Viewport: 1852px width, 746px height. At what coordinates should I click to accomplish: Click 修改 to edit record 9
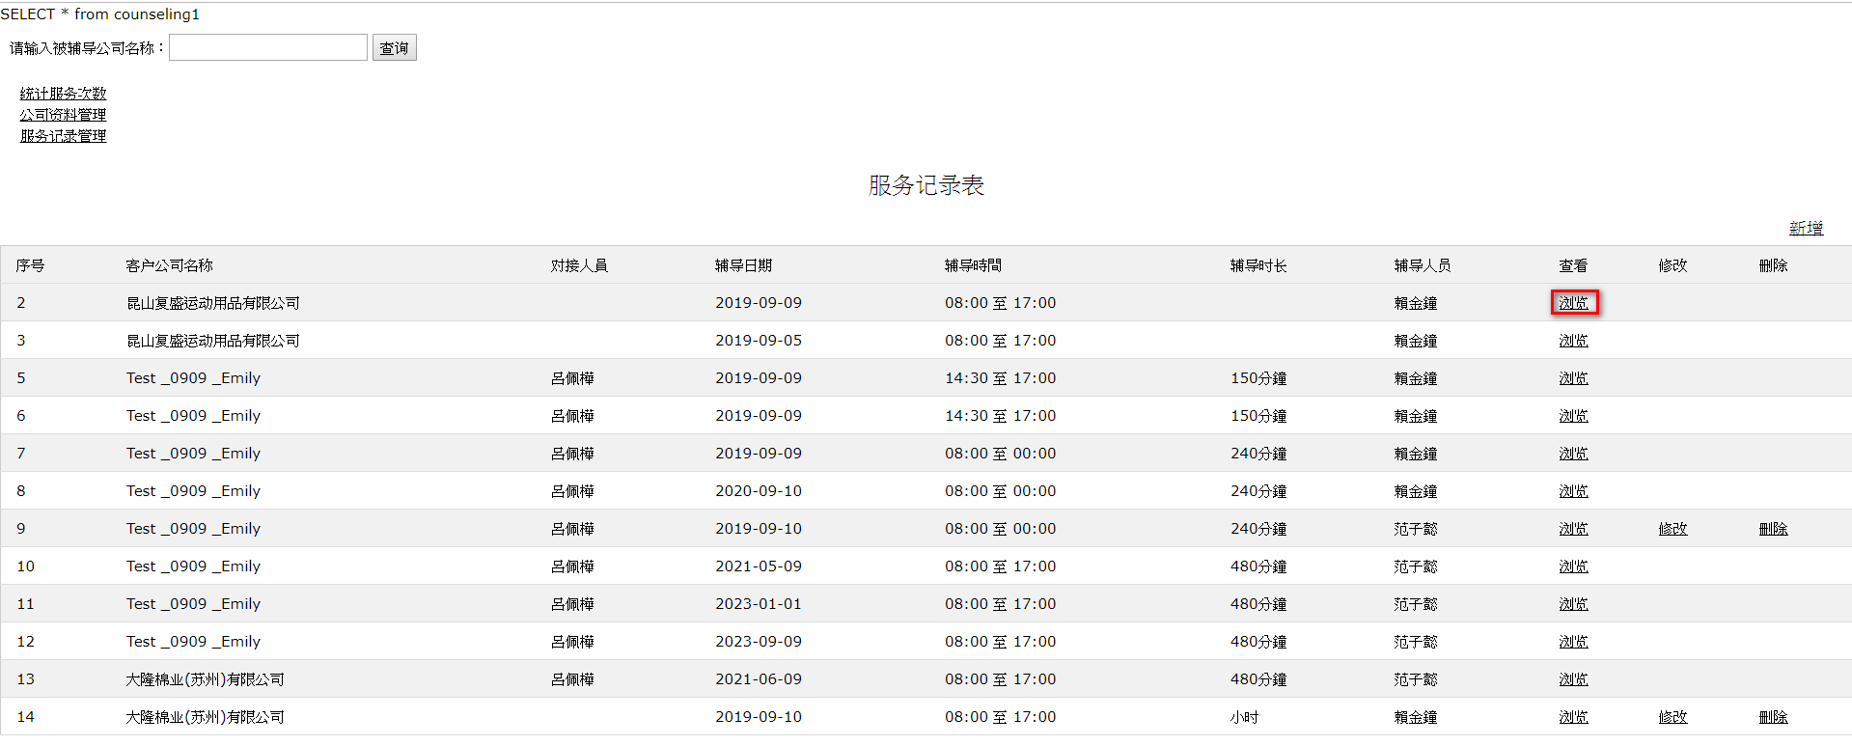(x=1672, y=529)
